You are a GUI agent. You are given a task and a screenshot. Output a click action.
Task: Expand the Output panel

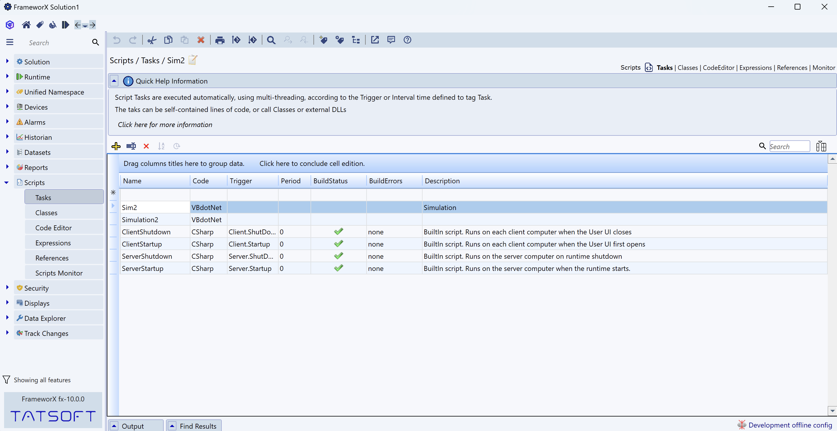pyautogui.click(x=114, y=426)
